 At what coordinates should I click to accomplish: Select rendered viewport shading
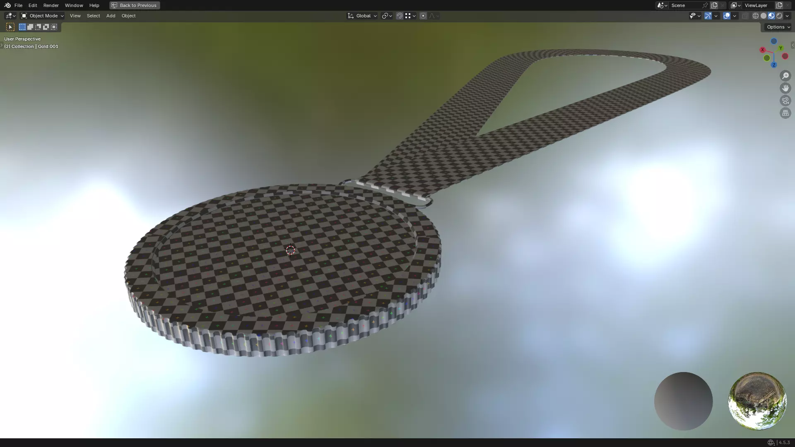tap(779, 16)
